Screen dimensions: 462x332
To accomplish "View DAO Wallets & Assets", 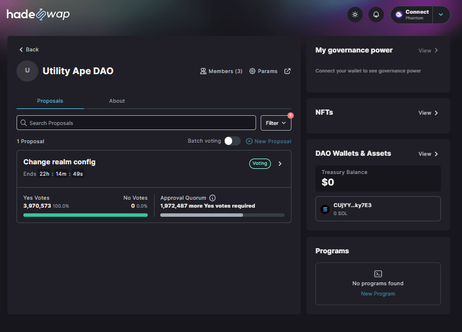I will 428,154.
